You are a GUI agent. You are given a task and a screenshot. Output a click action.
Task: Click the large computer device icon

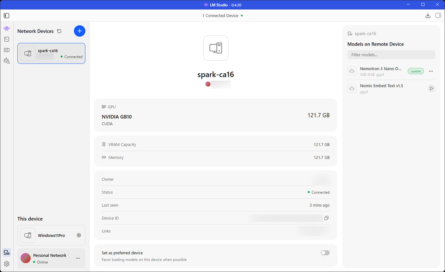216,48
